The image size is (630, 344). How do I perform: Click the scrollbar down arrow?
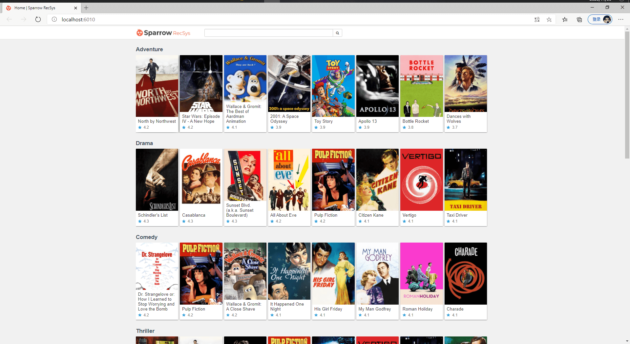pos(627,341)
